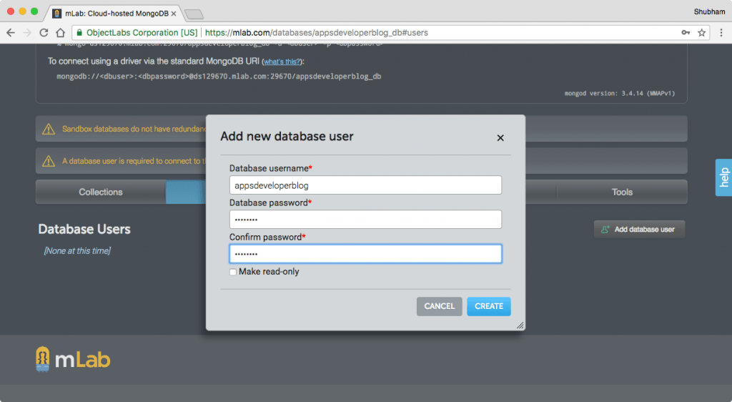This screenshot has width=732, height=402.
Task: Click the Add database user button
Action: (x=639, y=229)
